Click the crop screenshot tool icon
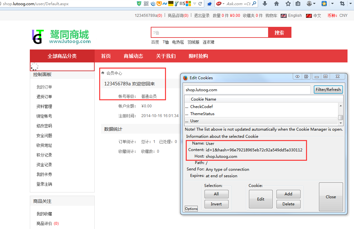 [342, 4]
